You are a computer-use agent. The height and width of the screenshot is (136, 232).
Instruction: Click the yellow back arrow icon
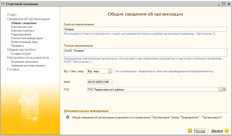[190, 131]
